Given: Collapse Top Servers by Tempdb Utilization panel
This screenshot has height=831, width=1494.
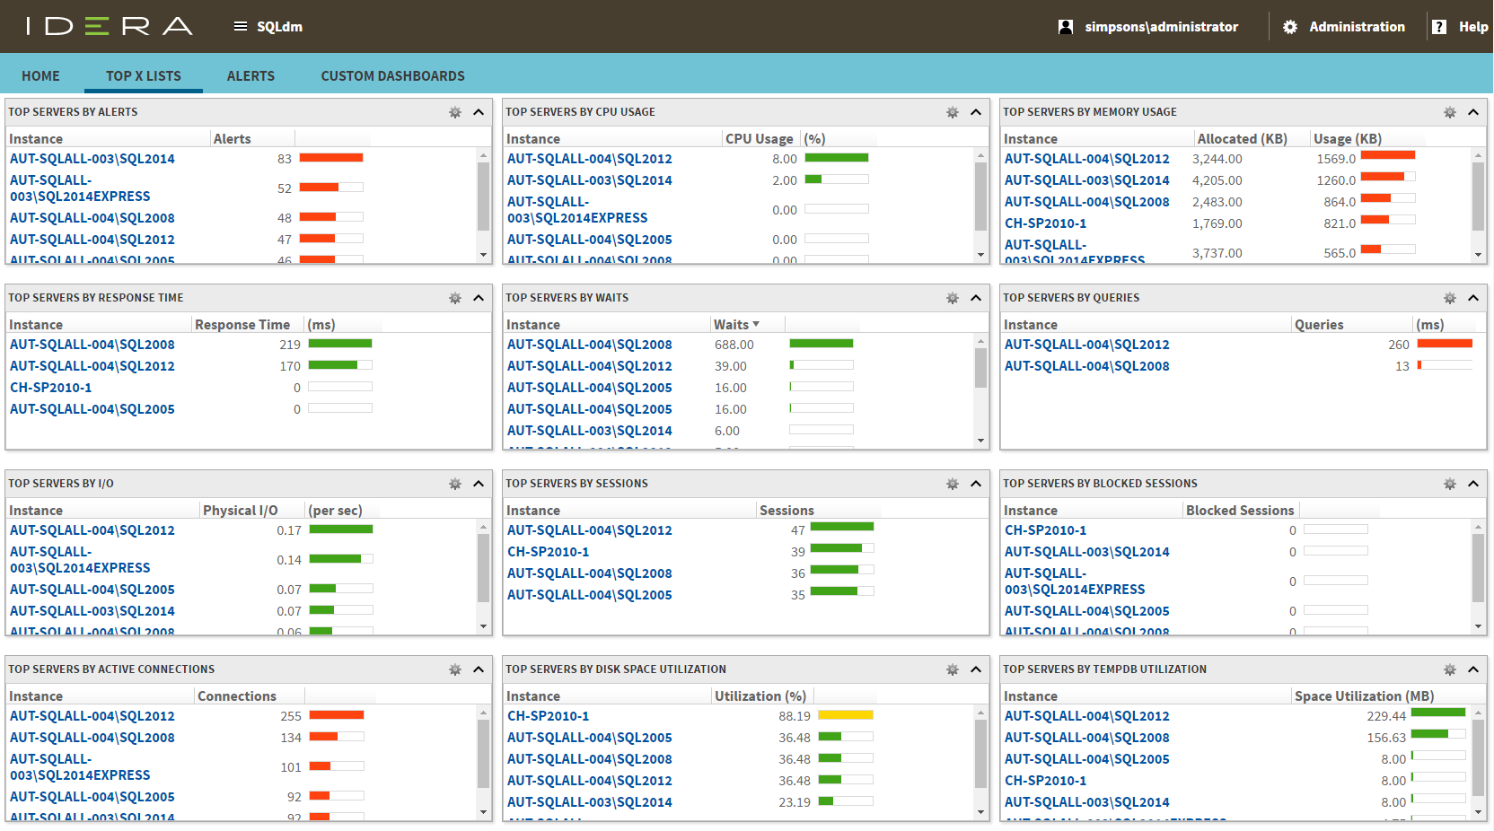Looking at the screenshot, I should [x=1473, y=669].
